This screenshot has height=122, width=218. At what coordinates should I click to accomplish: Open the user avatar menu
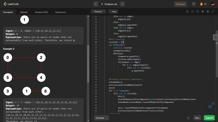[213, 4]
